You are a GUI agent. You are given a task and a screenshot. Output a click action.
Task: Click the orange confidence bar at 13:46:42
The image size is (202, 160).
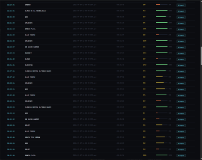tap(162, 59)
